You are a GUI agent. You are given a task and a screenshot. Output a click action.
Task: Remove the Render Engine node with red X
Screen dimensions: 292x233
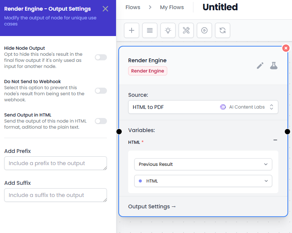click(x=286, y=48)
